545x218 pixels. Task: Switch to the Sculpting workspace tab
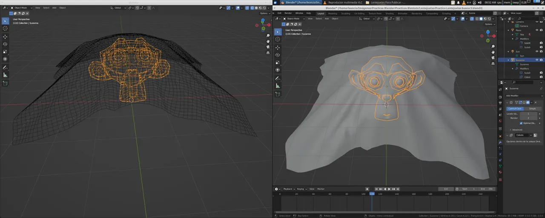tap(345, 13)
